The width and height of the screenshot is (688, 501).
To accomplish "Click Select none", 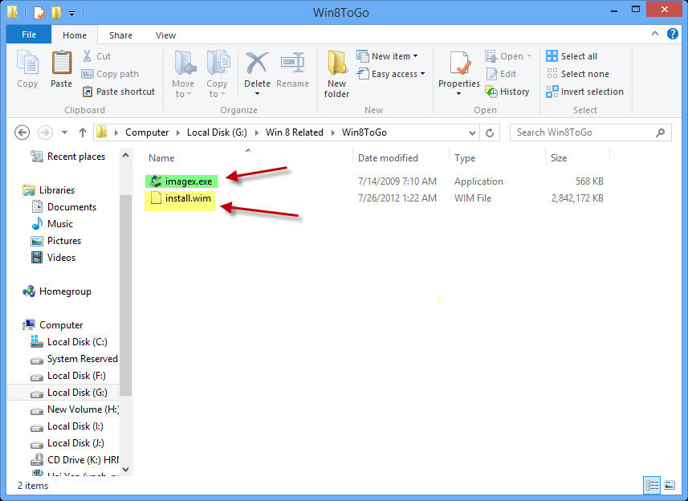I will coord(578,74).
